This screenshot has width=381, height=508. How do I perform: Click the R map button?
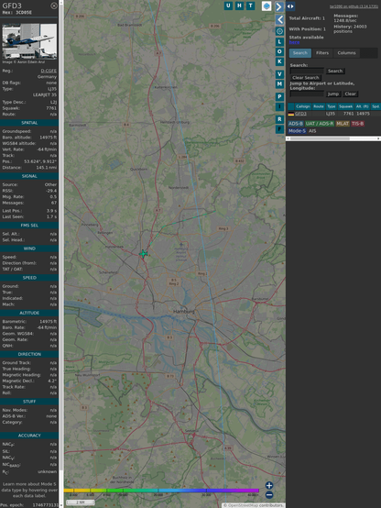pos(279,119)
